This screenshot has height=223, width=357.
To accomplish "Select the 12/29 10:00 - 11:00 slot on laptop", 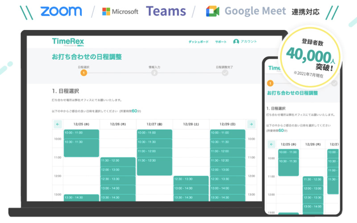I will [x=227, y=133].
